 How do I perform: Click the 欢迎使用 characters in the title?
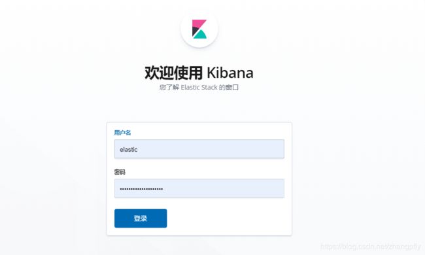pyautogui.click(x=173, y=73)
